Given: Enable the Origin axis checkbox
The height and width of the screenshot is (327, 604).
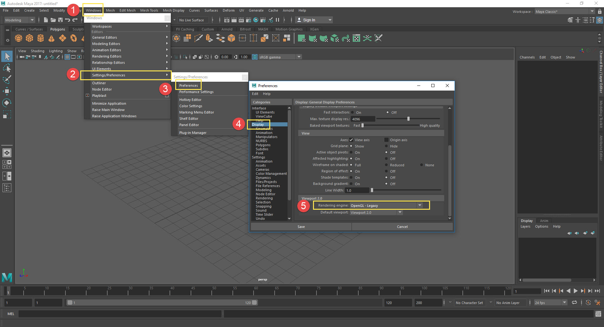Looking at the screenshot, I should [387, 140].
